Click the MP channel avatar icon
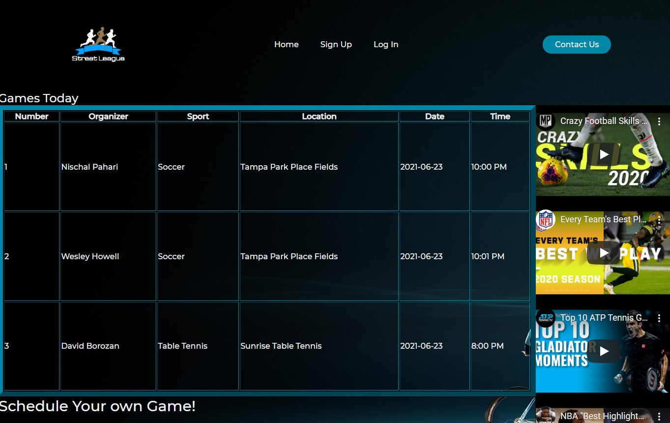 click(546, 121)
